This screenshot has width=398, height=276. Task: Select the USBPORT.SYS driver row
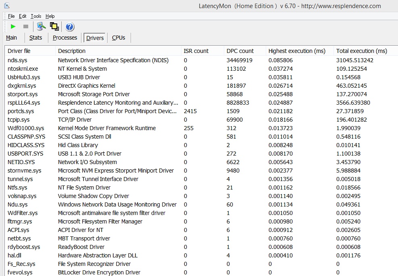click(x=201, y=154)
